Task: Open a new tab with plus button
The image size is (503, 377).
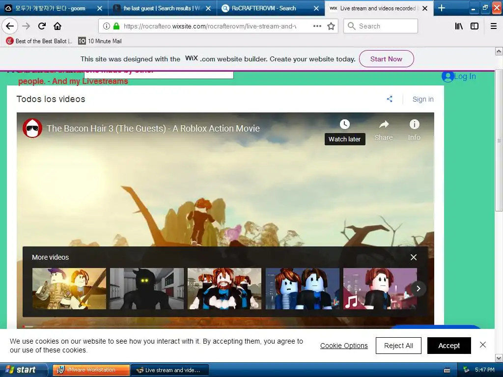Action: tap(442, 8)
